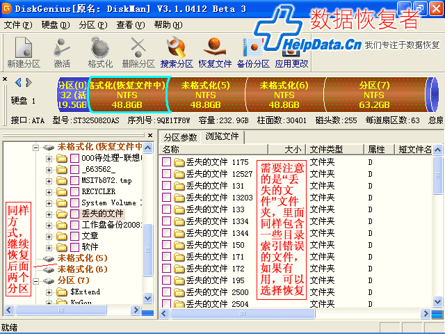445x334 pixels.
Task: Tick the tree checkbox for RECYCLER
Action: coord(74,192)
